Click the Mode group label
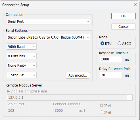The image size is (140, 120). (103, 37)
